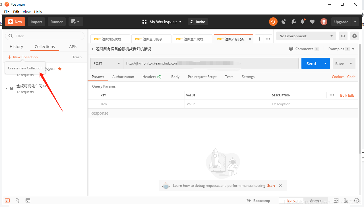Click the Upgrade button
The image size is (364, 207).
tap(341, 22)
